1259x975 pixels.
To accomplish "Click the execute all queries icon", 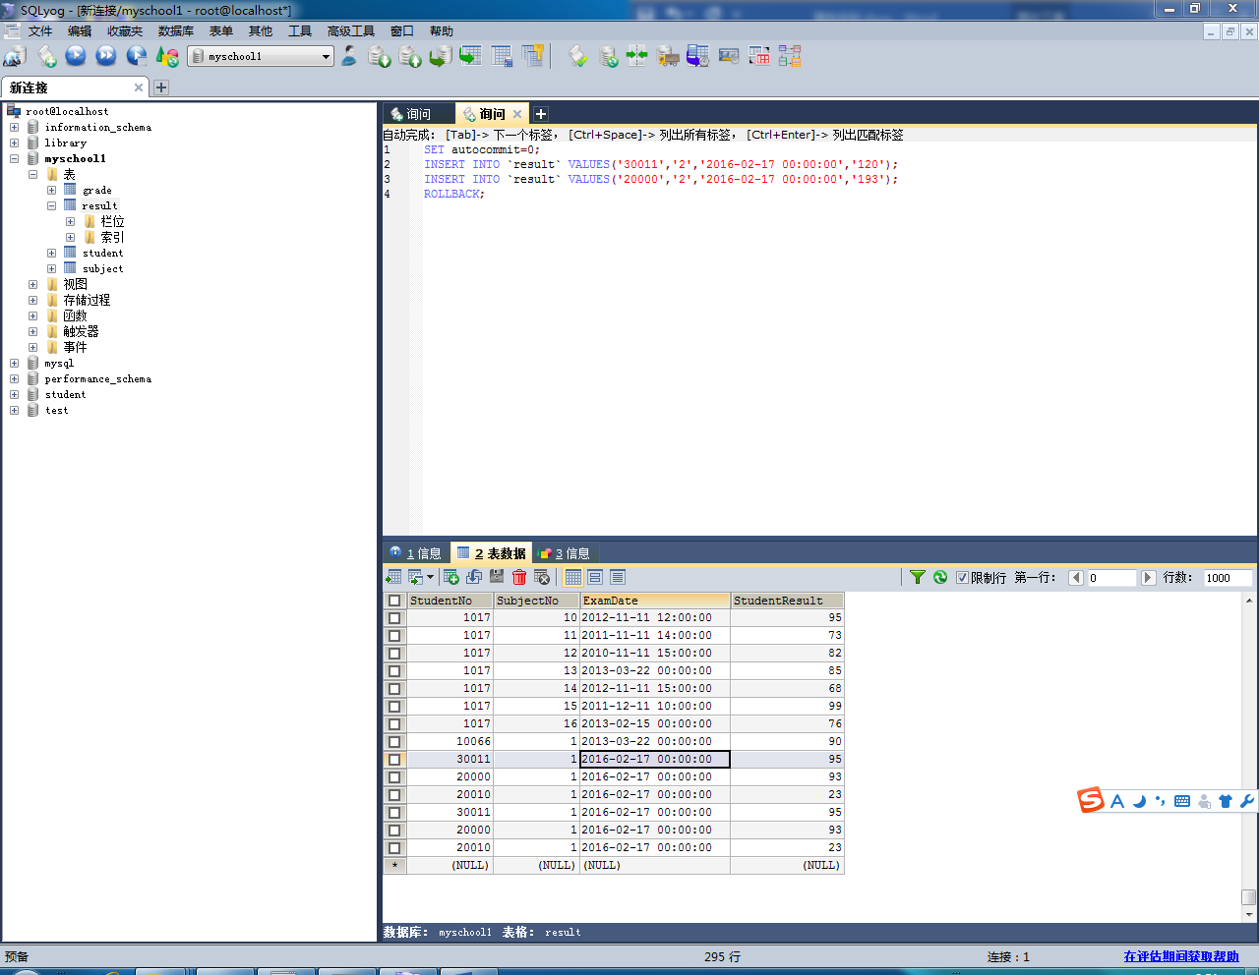I will tap(106, 56).
